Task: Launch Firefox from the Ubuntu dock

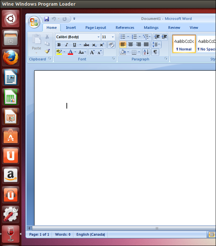Action: pos(11,58)
